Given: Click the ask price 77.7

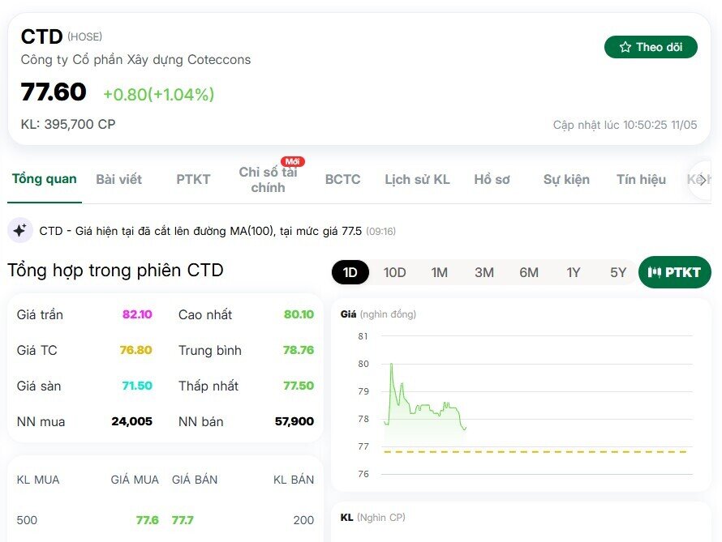Looking at the screenshot, I should (183, 520).
